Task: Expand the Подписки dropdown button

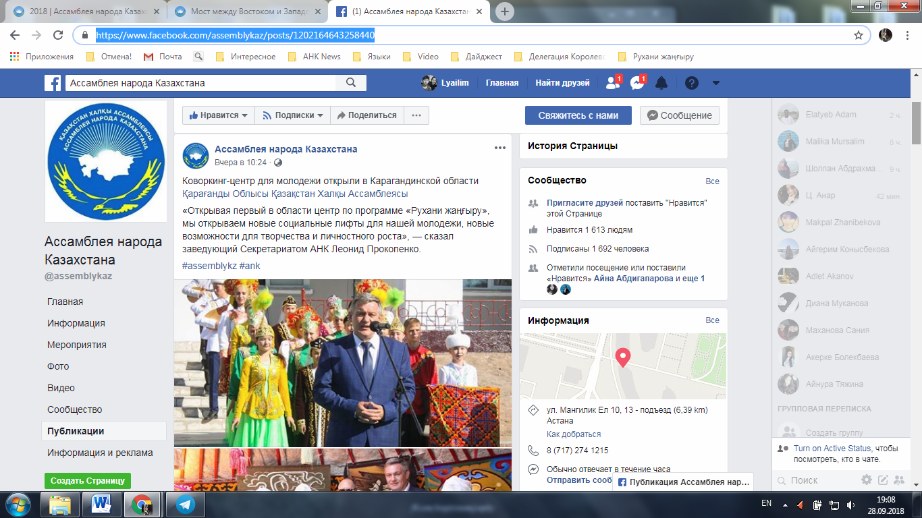Action: pos(293,115)
